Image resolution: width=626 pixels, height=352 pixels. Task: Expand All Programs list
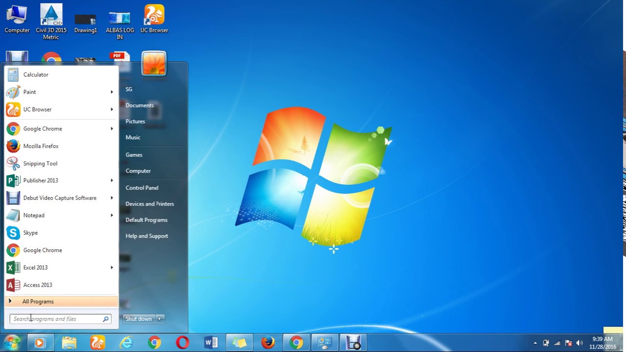38,302
